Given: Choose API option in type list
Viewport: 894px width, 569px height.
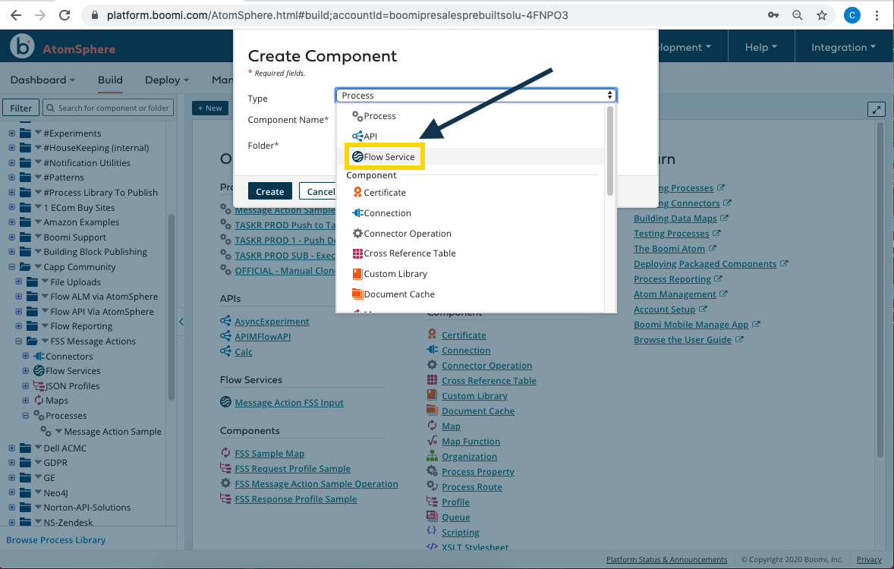Looking at the screenshot, I should pos(364,137).
